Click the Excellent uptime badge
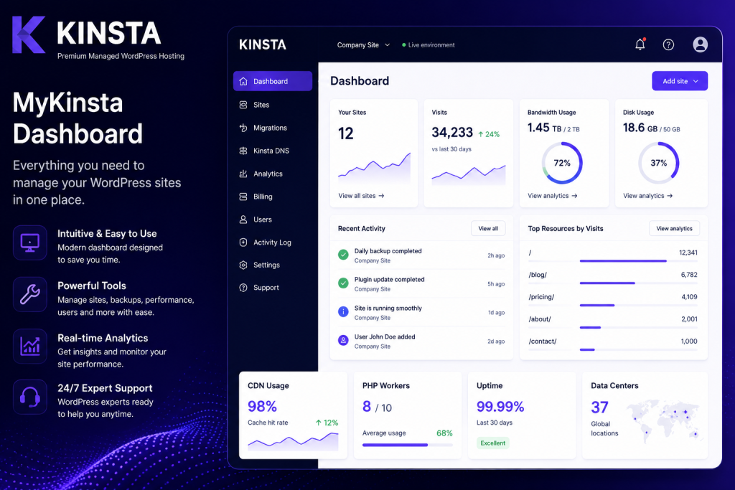Image resolution: width=735 pixels, height=490 pixels. 492,443
